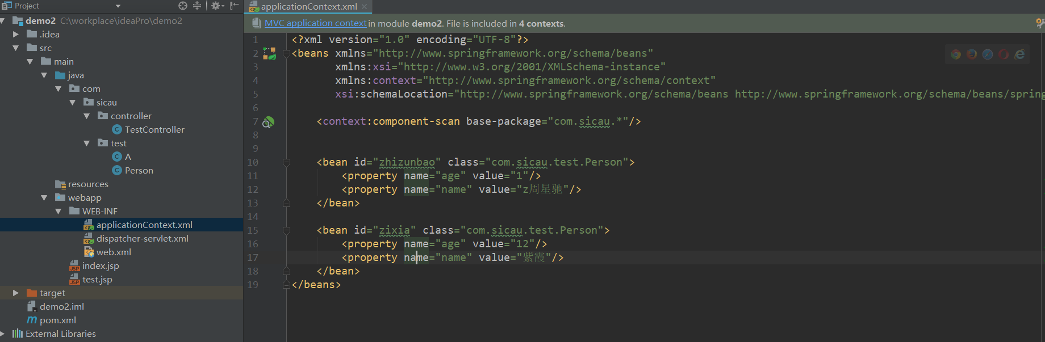Click the MVC application context link
The height and width of the screenshot is (342, 1045).
315,23
